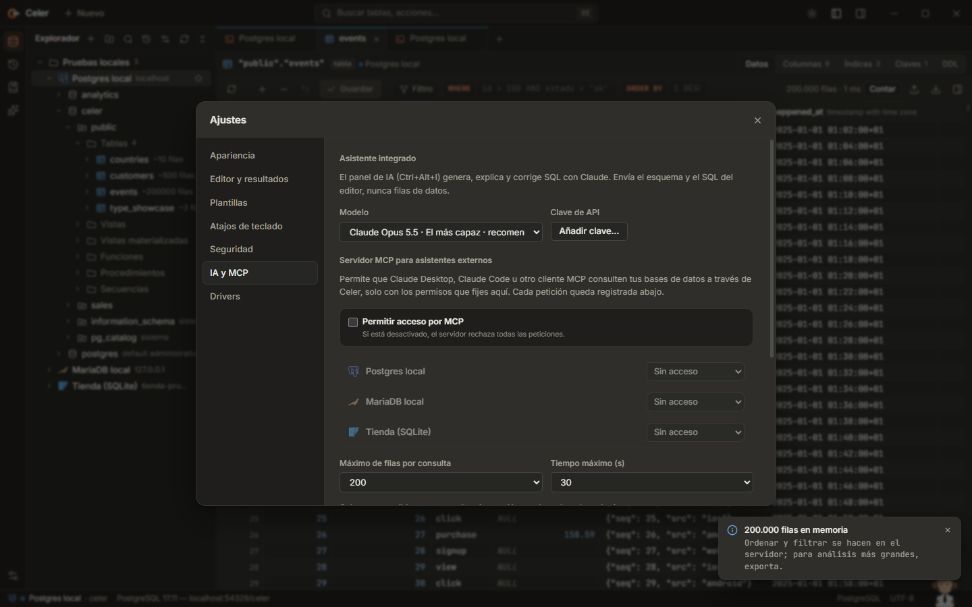Expand the analytics database in the explorer tree
Screen dimensions: 972x607
tap(60, 95)
